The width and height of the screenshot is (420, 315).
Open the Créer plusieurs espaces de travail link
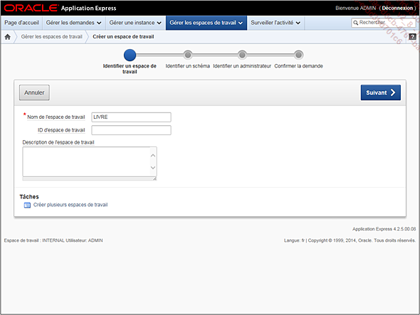click(70, 205)
